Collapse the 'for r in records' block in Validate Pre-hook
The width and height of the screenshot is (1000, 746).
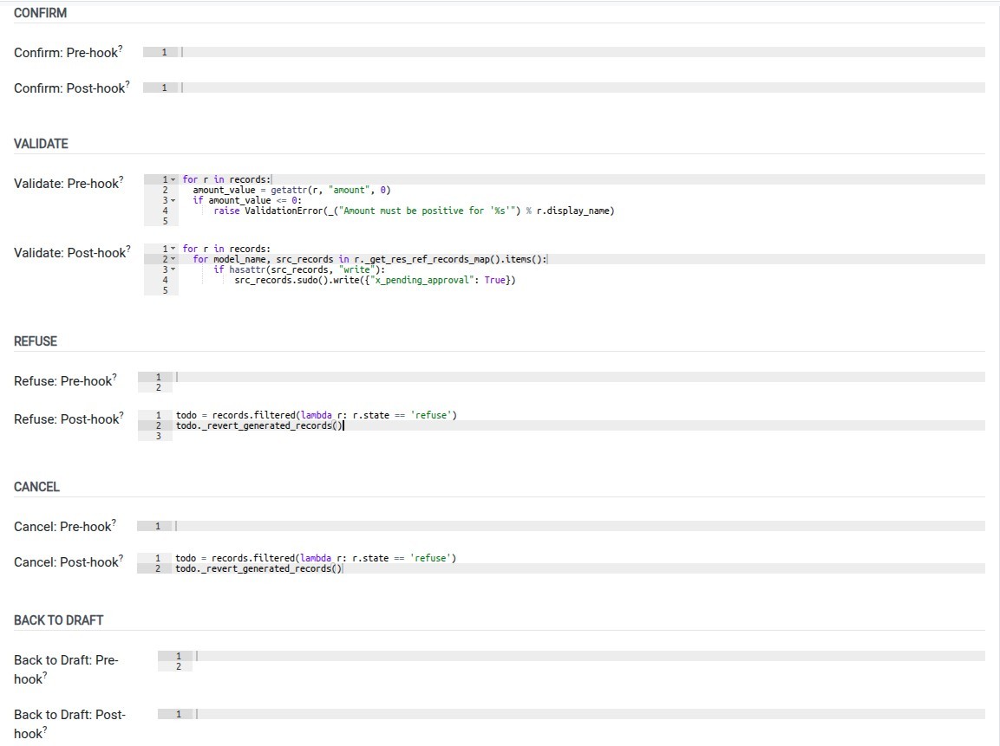pos(173,179)
